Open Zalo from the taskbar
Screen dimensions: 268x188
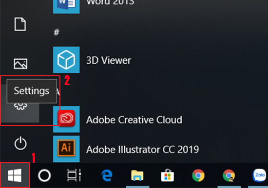pos(260,175)
